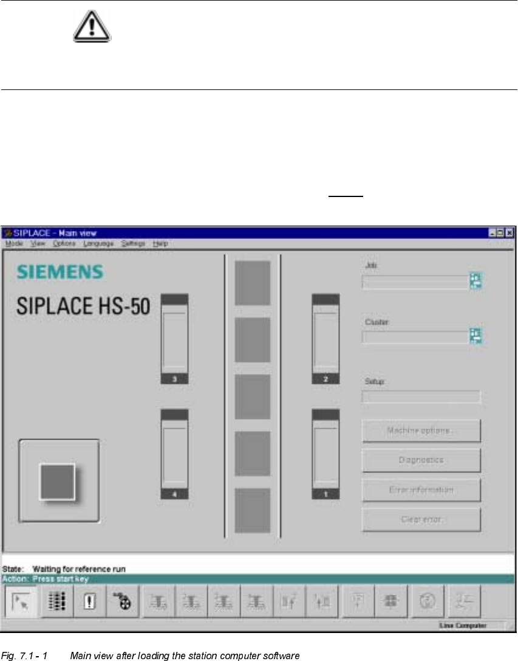Open the Mode menu
The height and width of the screenshot is (661, 518).
[15, 244]
